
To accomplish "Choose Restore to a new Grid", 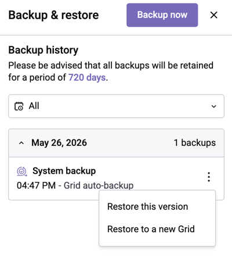I will tap(151, 229).
